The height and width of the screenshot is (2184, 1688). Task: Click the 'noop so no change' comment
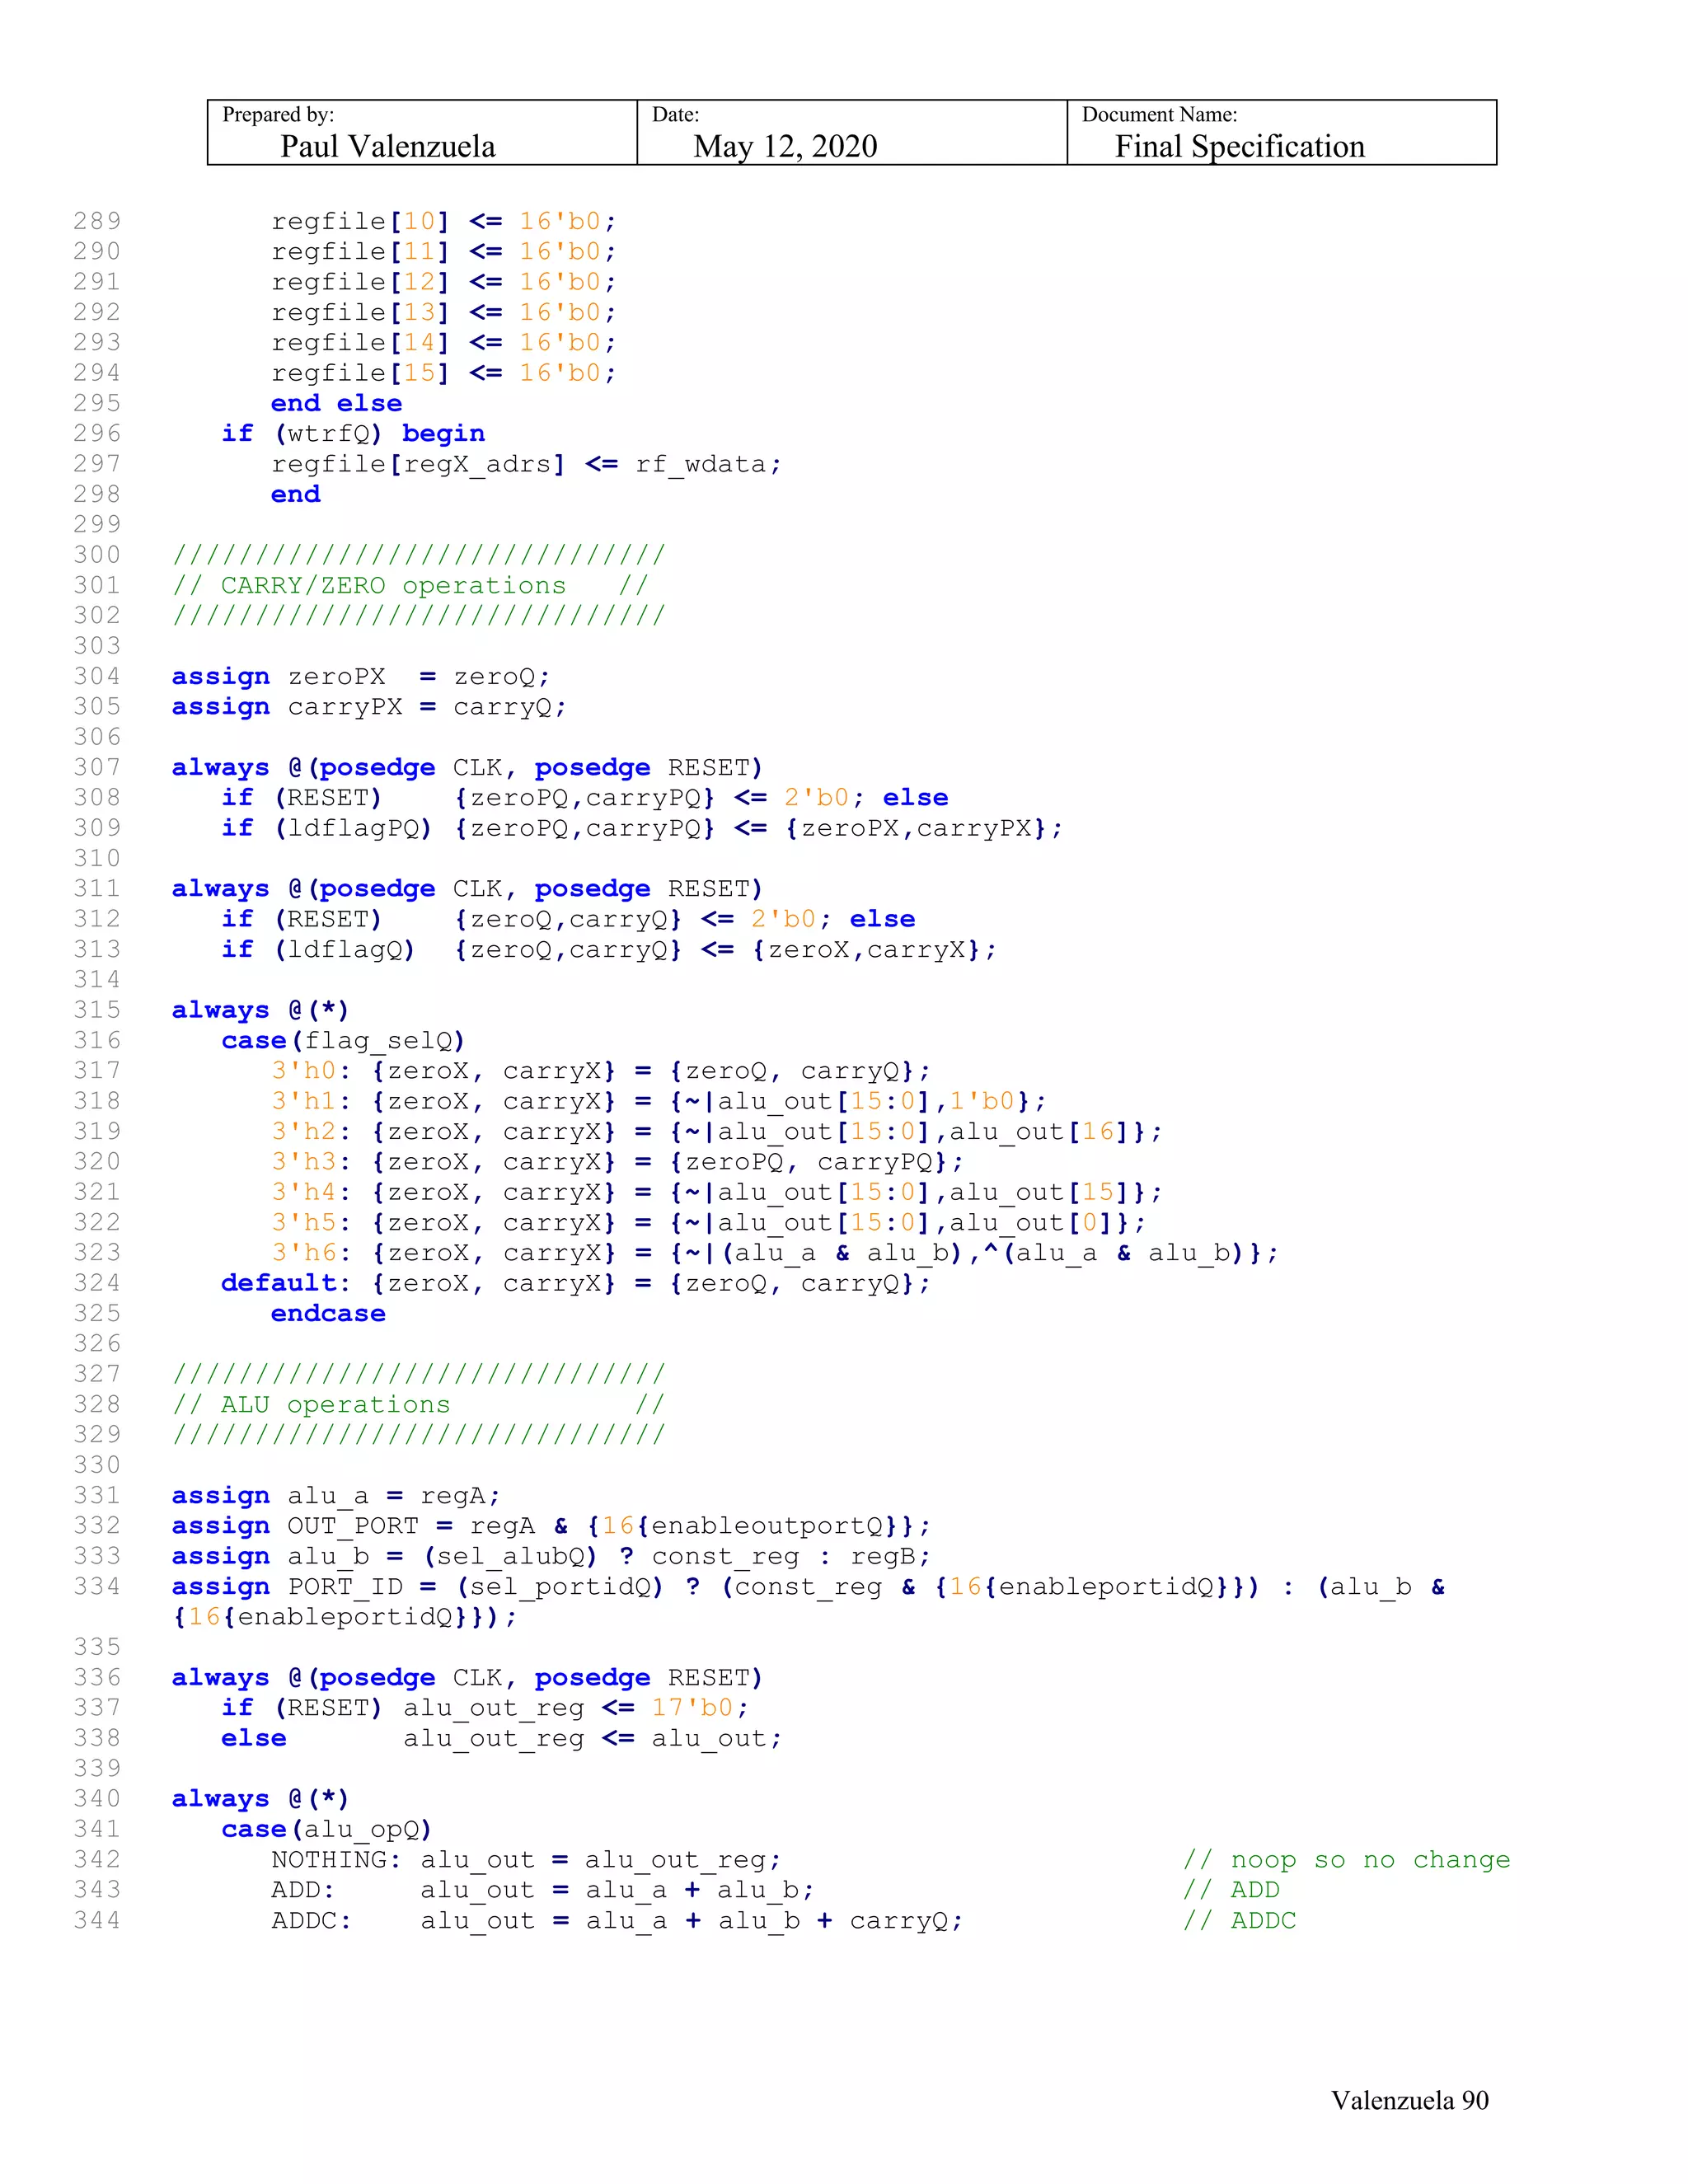click(1346, 1860)
